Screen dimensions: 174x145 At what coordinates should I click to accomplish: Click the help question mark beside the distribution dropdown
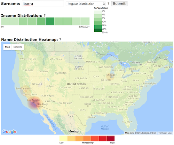click(109, 3)
